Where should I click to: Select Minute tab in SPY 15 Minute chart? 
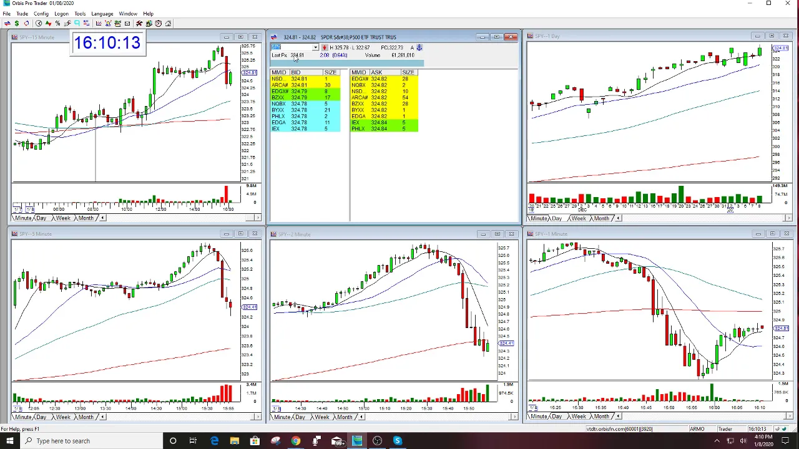[23, 218]
